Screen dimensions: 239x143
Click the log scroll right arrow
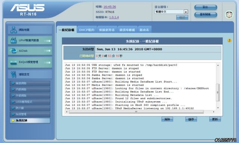click(x=214, y=112)
